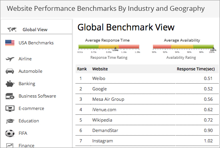Screen dimensions: 220x148
Task: Open the Automobile category
Action: pyautogui.click(x=30, y=71)
